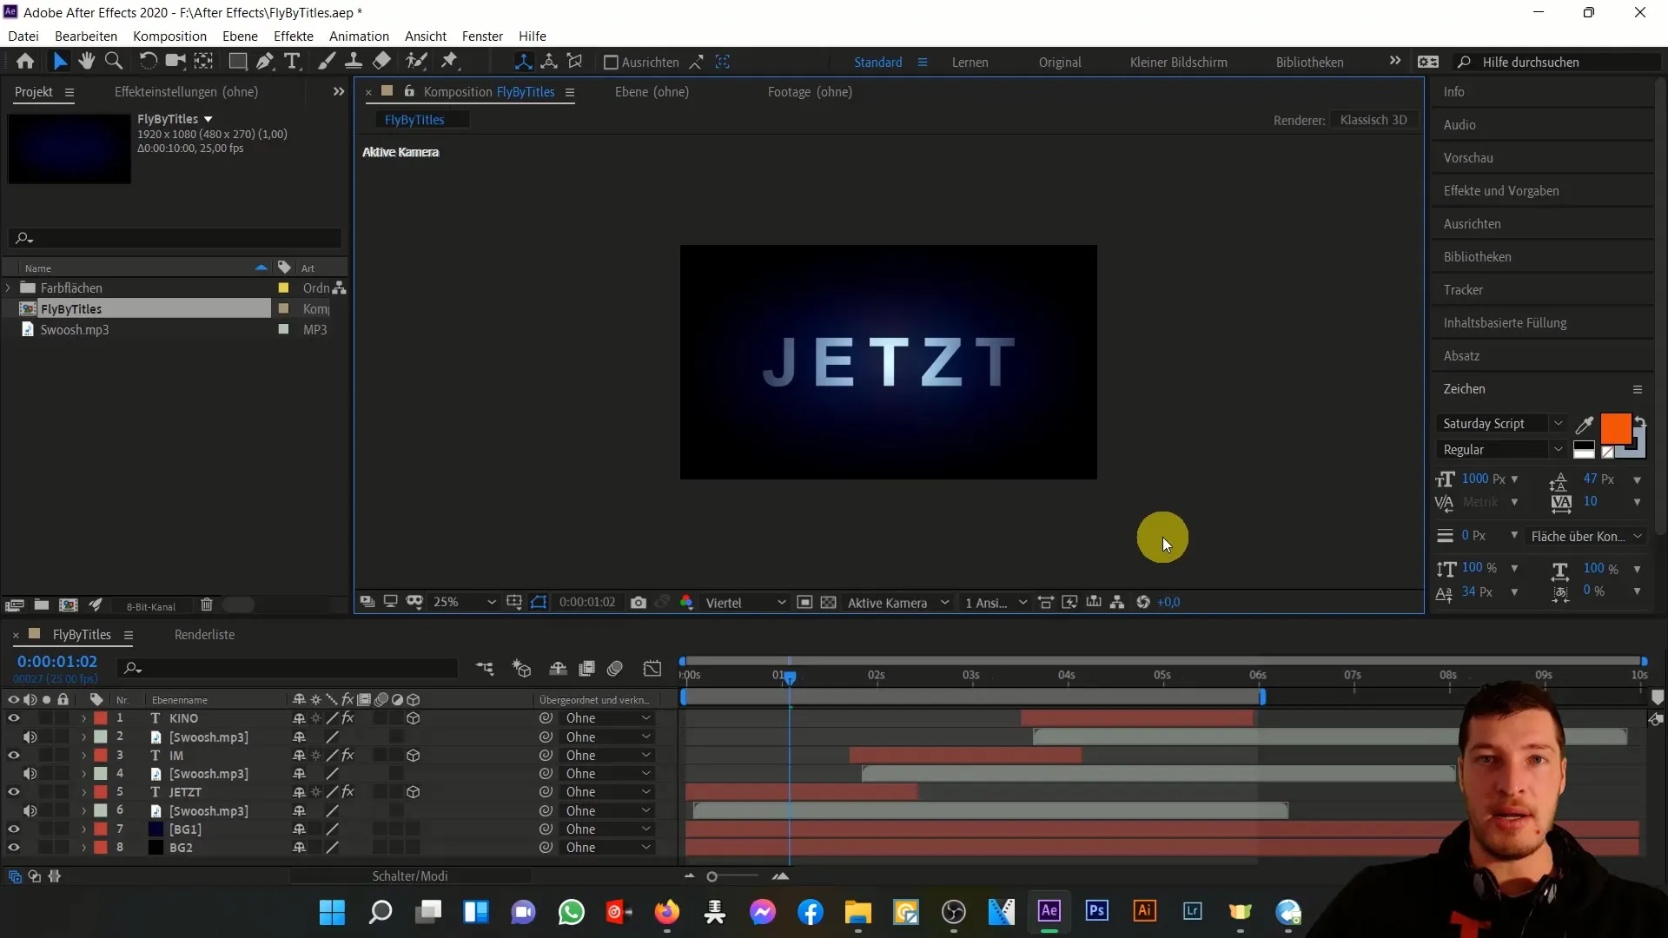
Task: Select the Rectangle shape tool
Action: coord(237,62)
